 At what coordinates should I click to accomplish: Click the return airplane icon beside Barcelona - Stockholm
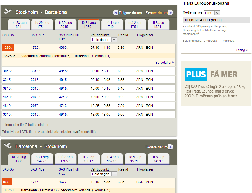point(8,146)
